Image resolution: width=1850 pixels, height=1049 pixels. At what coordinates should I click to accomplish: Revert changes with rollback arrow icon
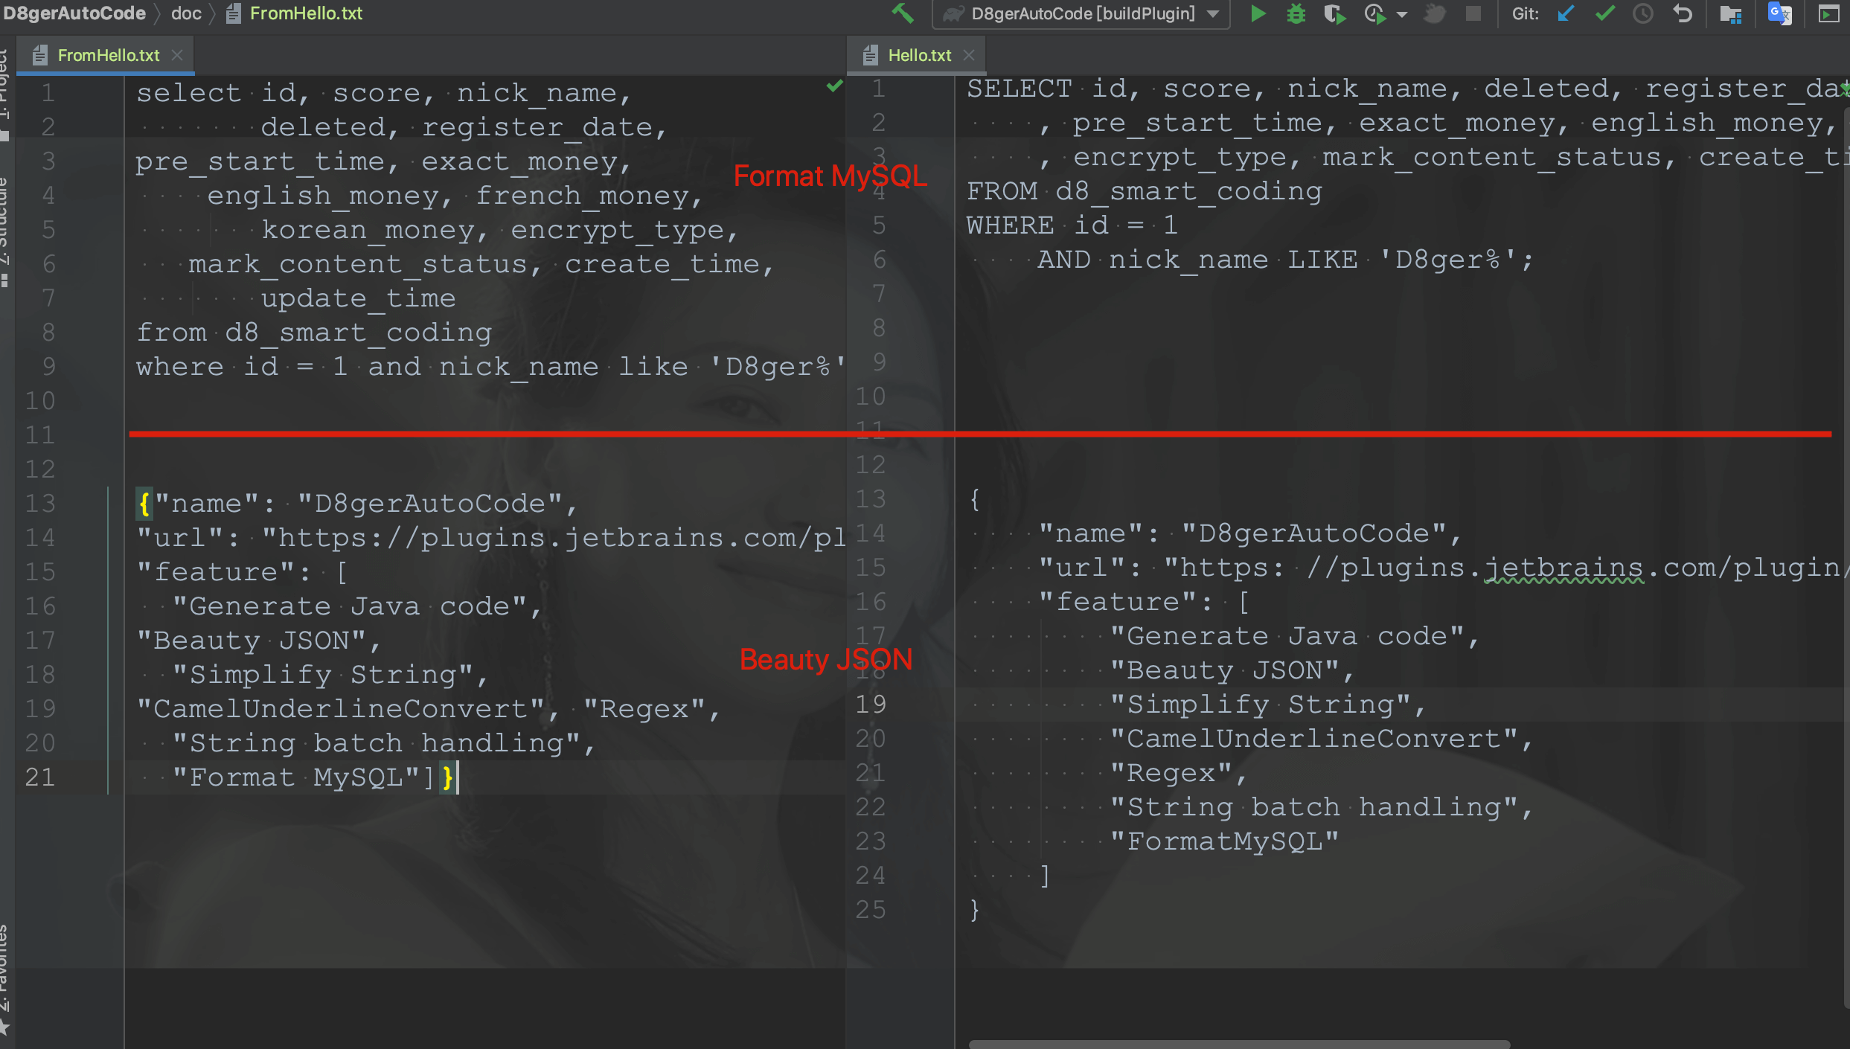click(1682, 13)
